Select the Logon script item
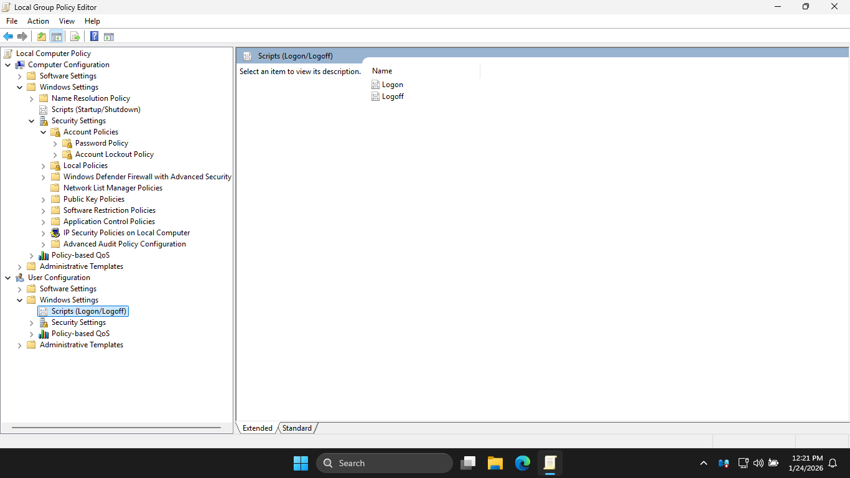850x478 pixels. tap(392, 85)
